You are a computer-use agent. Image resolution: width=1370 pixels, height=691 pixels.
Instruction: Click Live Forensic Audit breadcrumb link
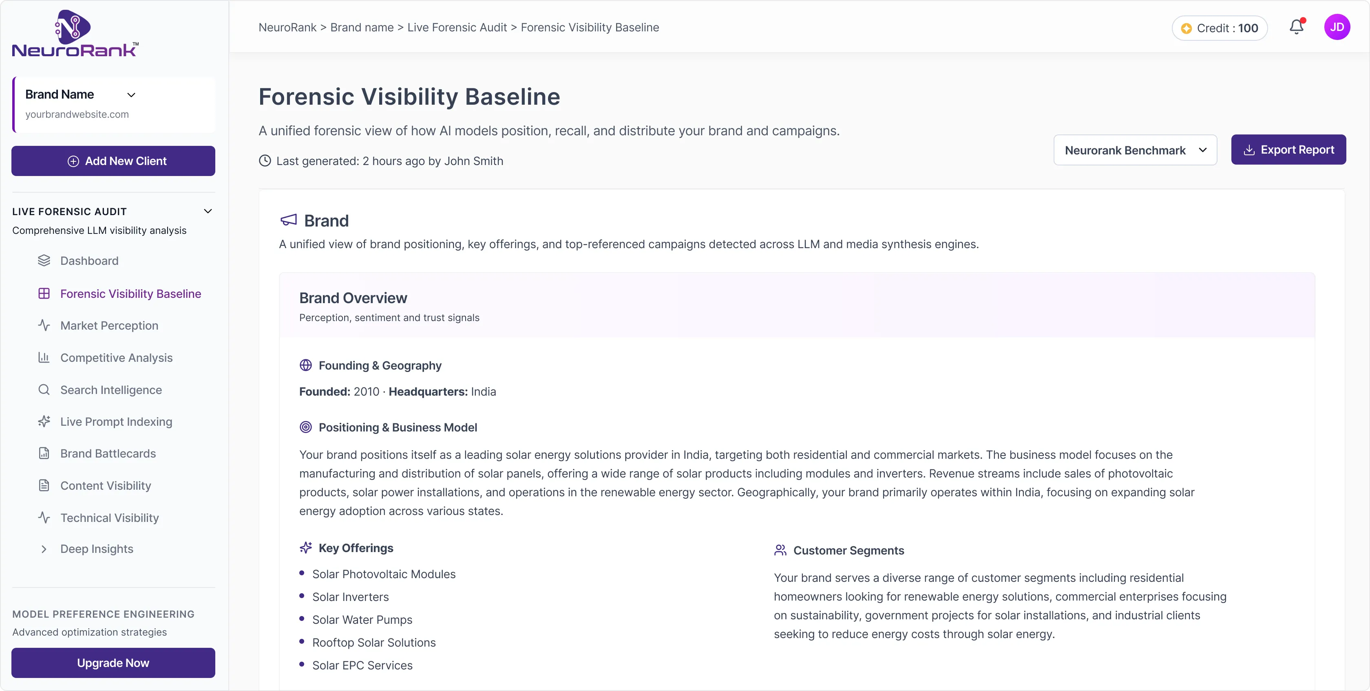coord(457,27)
